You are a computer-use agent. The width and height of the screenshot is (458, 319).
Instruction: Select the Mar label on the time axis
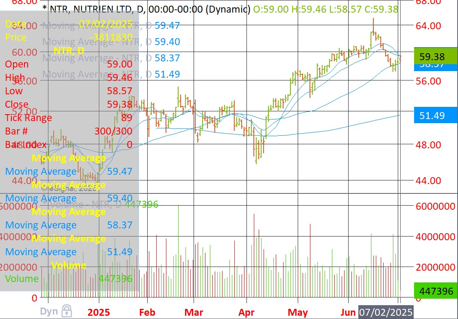[x=194, y=312]
